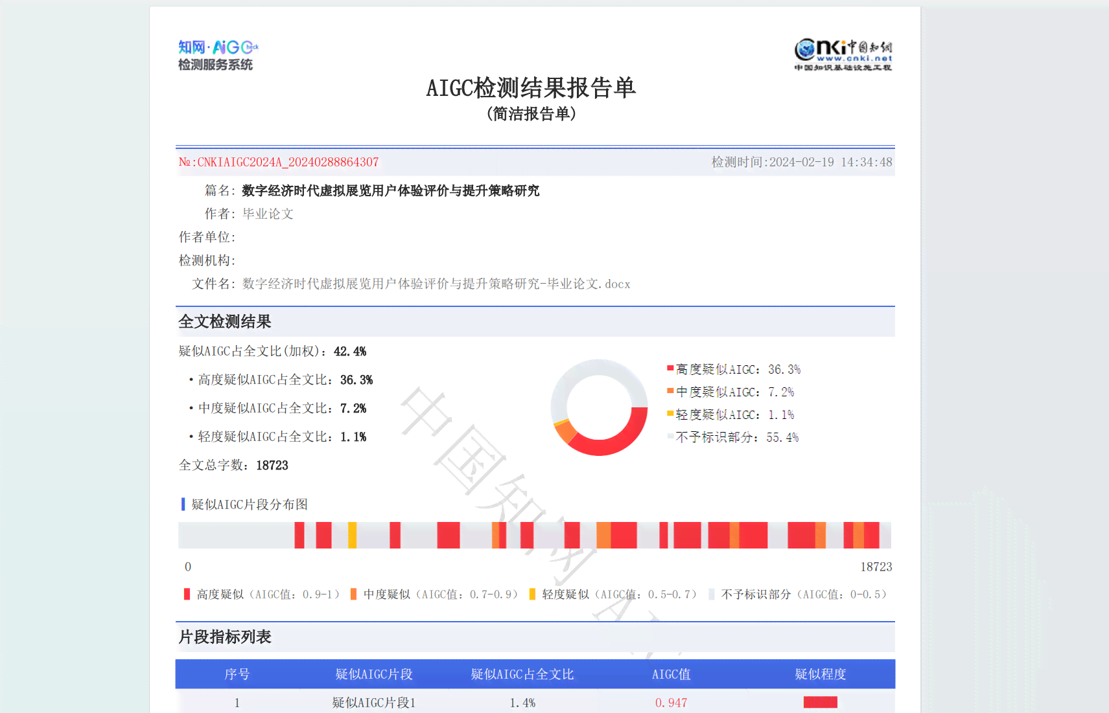
Task: Click the 轻度疑似 (AIGC值: 0.5-0.7) legend item
Action: click(x=613, y=594)
